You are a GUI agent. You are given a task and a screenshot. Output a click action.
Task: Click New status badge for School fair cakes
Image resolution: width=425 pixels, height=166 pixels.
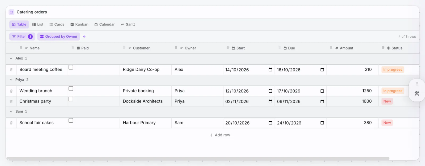[387, 123]
